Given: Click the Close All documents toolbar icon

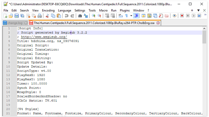Looking at the screenshot, I should (34, 16).
